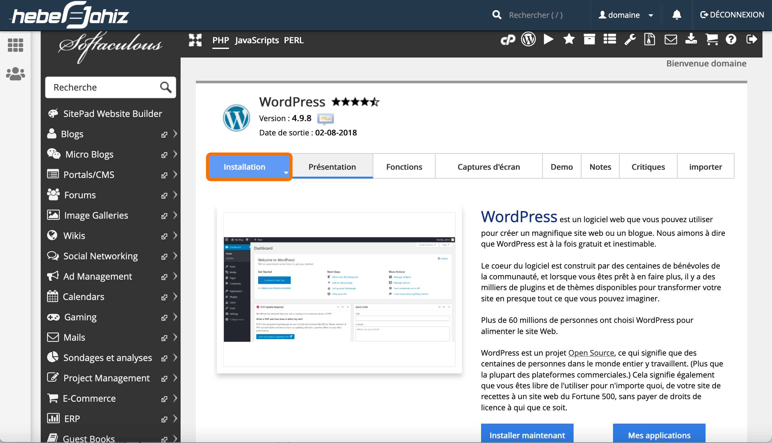Image resolution: width=772 pixels, height=443 pixels.
Task: Select the JavaScripts menu
Action: [257, 40]
